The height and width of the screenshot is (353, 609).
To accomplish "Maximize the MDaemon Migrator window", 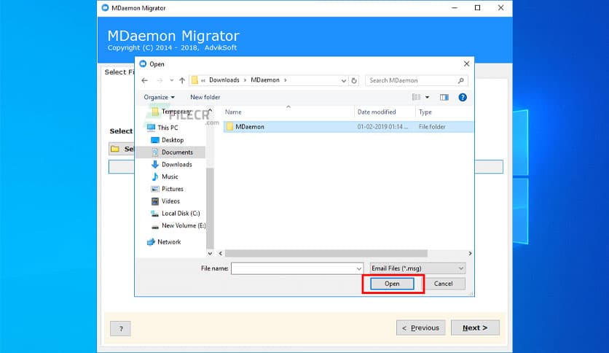I will pos(477,8).
